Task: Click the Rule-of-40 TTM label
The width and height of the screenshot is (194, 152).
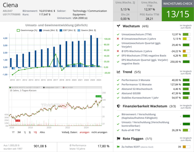Action: click(x=131, y=130)
